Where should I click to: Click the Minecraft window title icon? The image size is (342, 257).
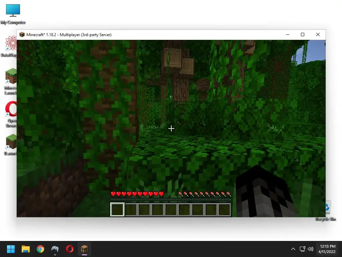point(22,34)
